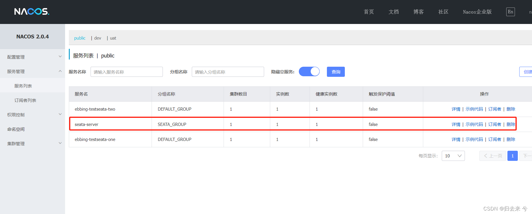
Task: Click 删除 for ebbing-testseata-two
Action: (511, 109)
